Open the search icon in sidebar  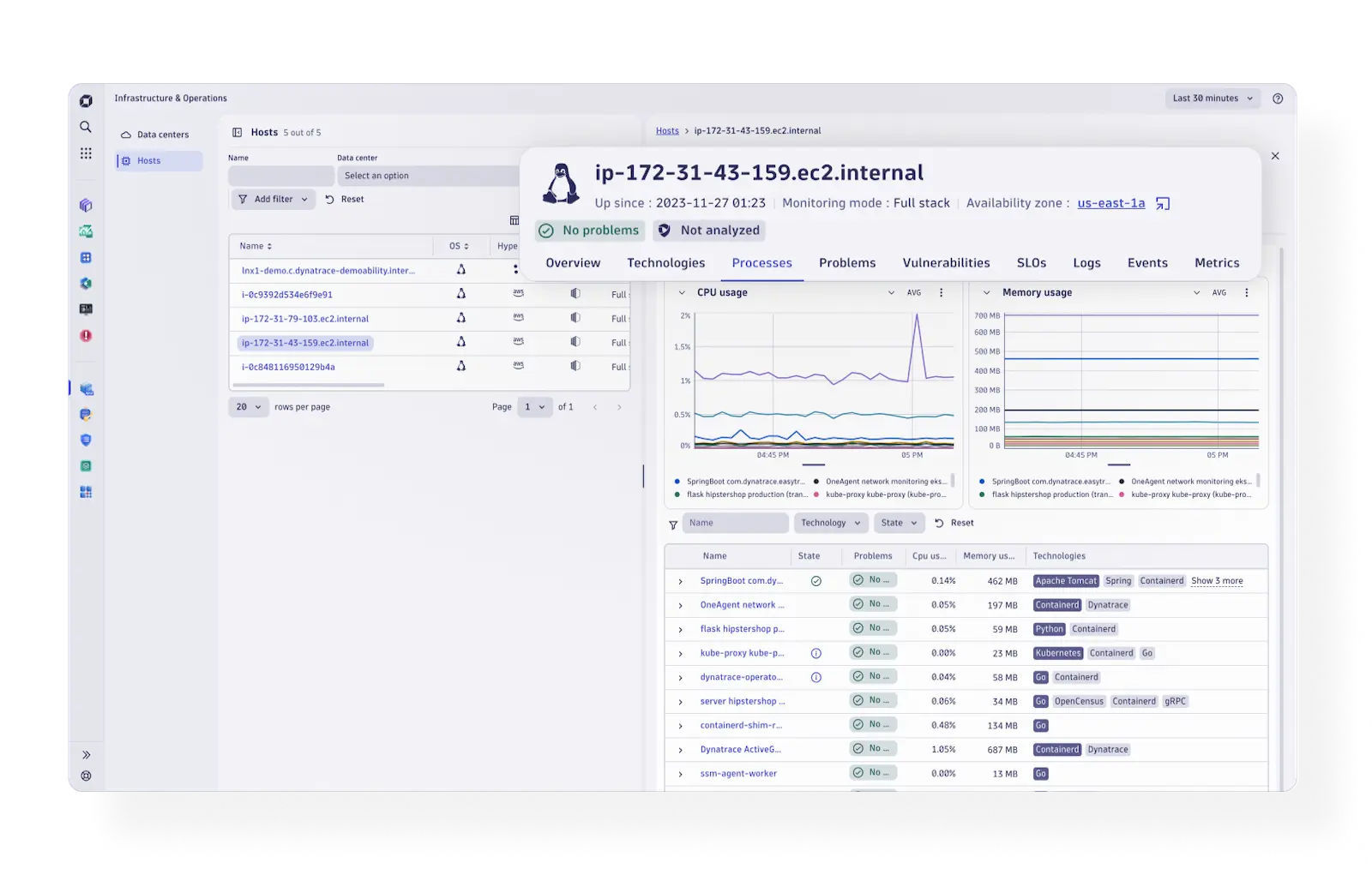(86, 127)
